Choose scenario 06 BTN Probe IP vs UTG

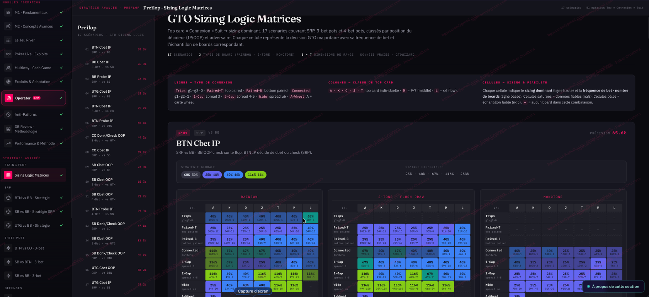coord(116,123)
